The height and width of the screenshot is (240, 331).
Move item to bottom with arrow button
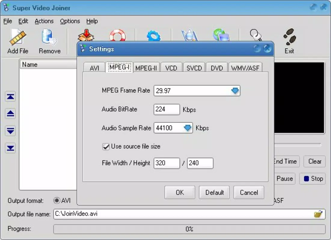(x=10, y=148)
